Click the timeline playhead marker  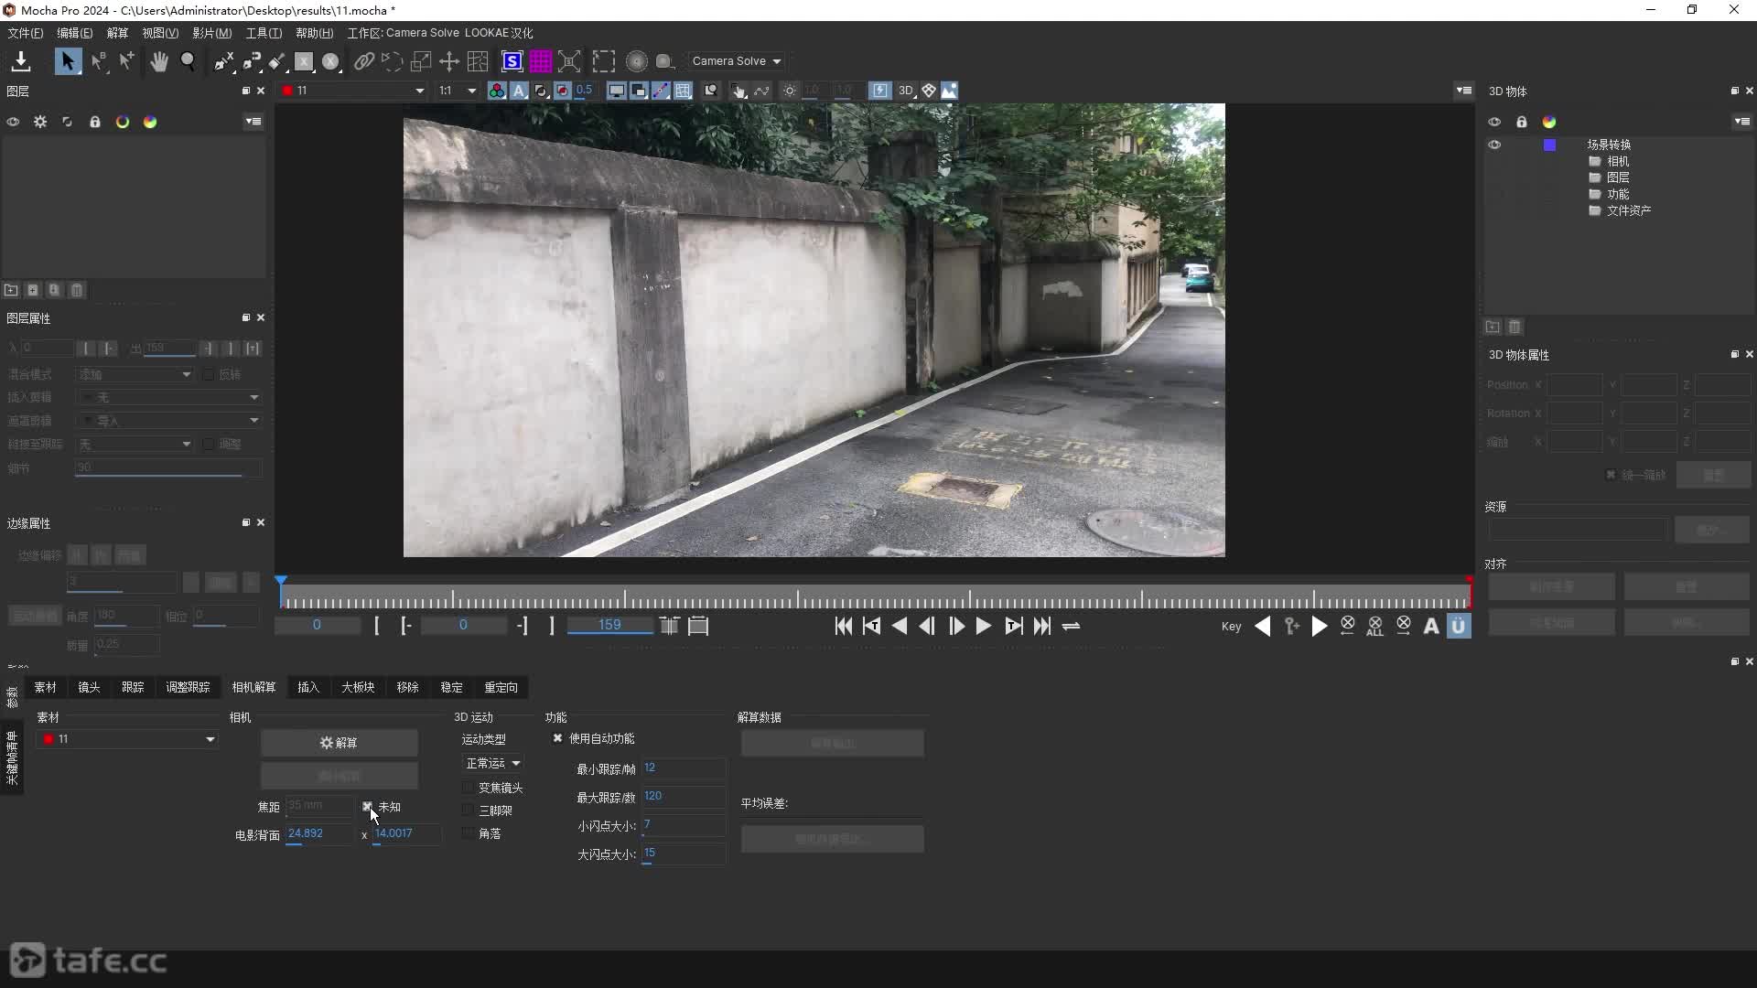[x=281, y=581]
